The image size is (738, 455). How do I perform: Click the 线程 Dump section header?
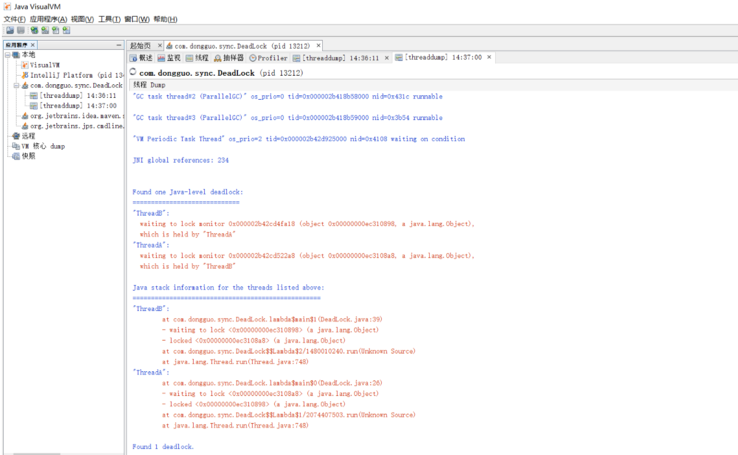click(x=149, y=85)
